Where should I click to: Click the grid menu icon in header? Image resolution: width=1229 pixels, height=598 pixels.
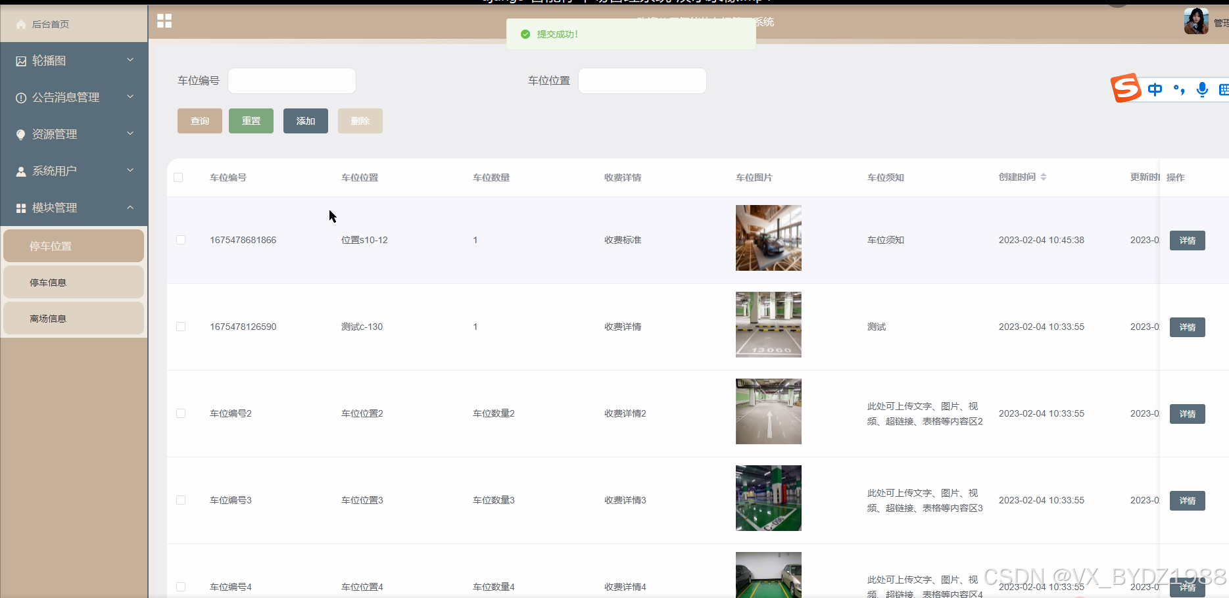pyautogui.click(x=164, y=21)
